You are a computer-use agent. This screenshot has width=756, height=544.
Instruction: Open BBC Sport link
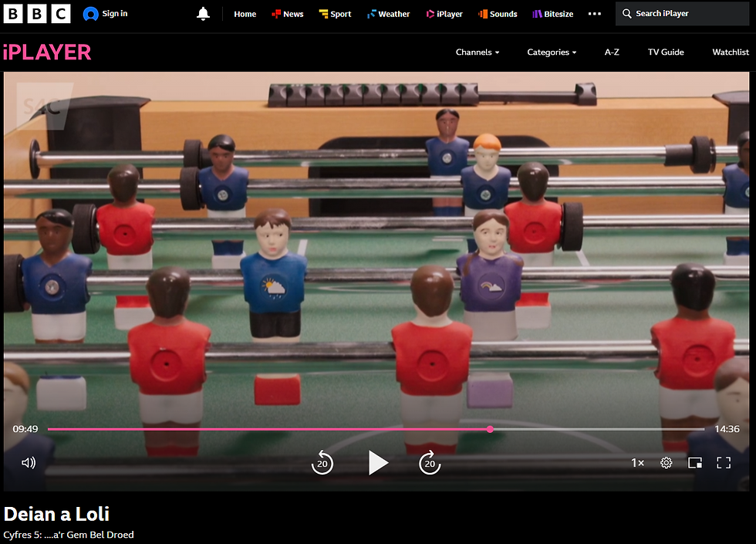pos(335,14)
